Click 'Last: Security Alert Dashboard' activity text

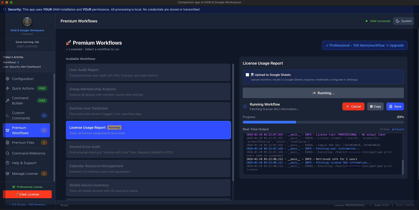(22, 67)
